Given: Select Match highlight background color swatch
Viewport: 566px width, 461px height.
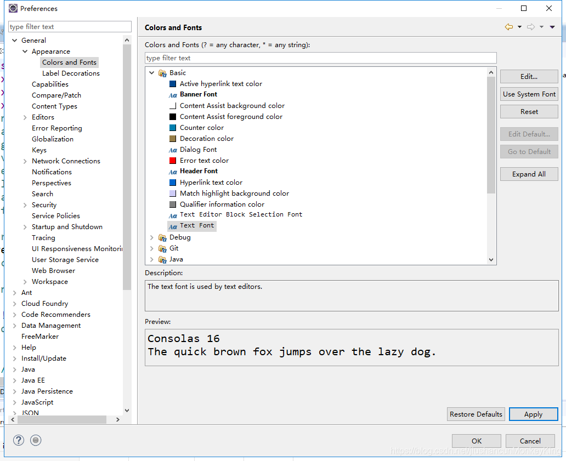Looking at the screenshot, I should click(x=173, y=193).
